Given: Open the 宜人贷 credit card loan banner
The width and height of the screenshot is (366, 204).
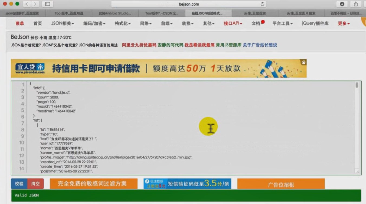Looking at the screenshot, I should point(159,69).
